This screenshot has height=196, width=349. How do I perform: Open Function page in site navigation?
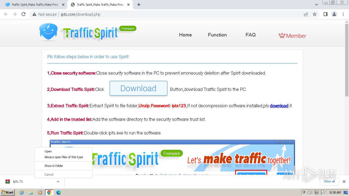point(217,35)
